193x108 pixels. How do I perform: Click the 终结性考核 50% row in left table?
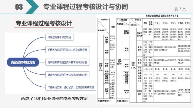pos(106,101)
